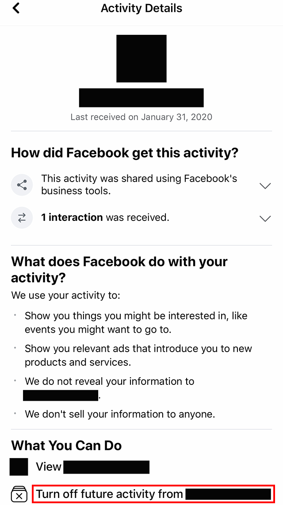Select the crossed-out box turn-off activity icon

[19, 494]
